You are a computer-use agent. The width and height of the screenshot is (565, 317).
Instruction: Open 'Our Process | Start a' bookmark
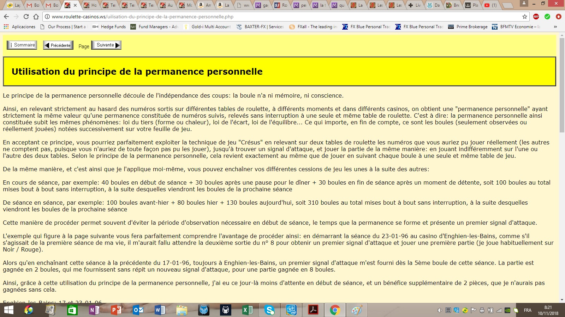(x=63, y=27)
